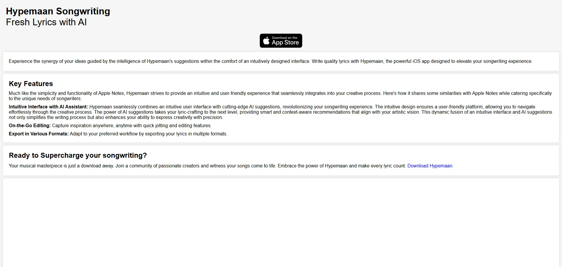This screenshot has height=267, width=562.
Task: Follow the Download Hypemaan link
Action: [x=429, y=166]
